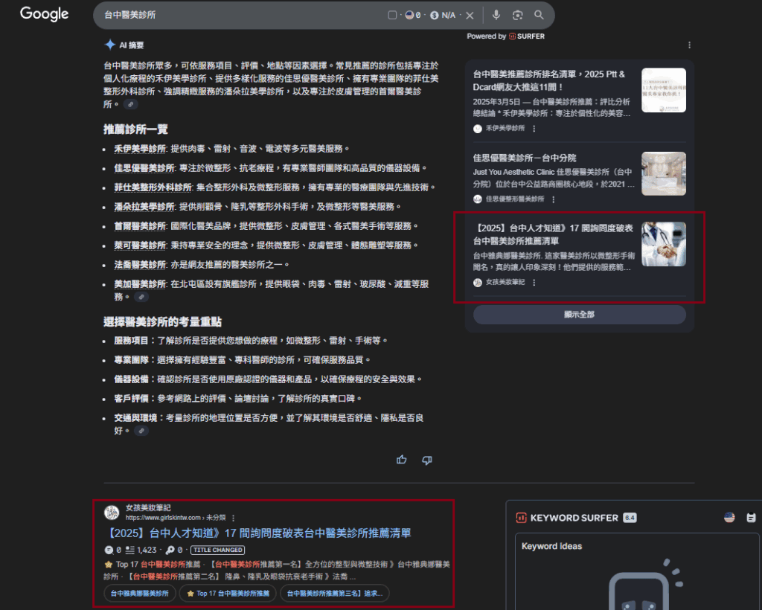Open Google Lens image search
Screen dimensions: 762x610
518,15
